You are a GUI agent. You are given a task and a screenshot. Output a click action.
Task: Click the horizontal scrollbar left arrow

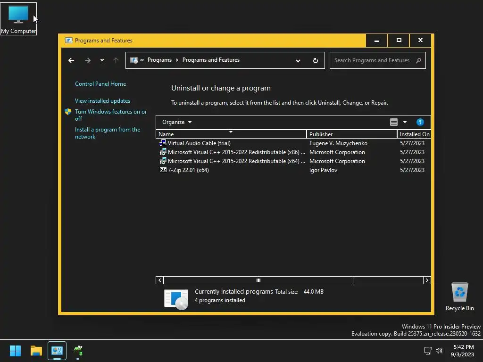[159, 280]
